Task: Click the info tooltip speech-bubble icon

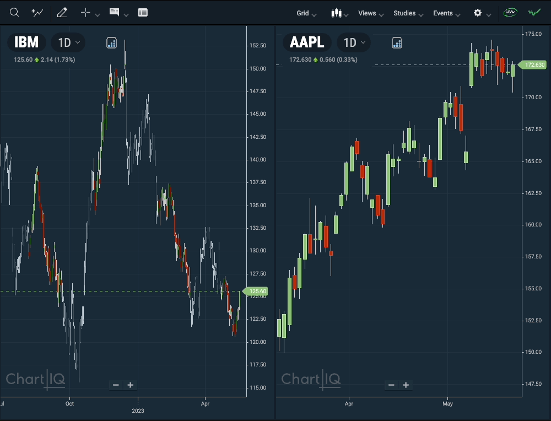Action: click(114, 12)
